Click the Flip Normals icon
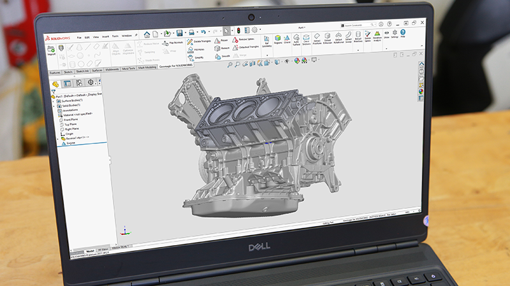This screenshot has height=286, width=510. pyautogui.click(x=173, y=43)
